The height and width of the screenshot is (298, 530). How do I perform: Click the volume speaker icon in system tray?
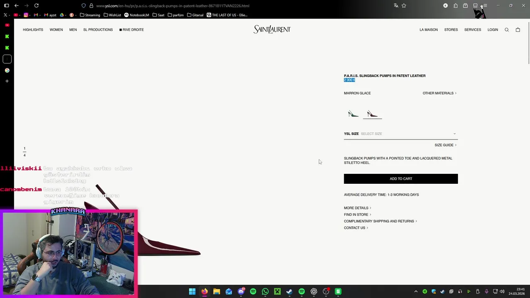(502, 291)
